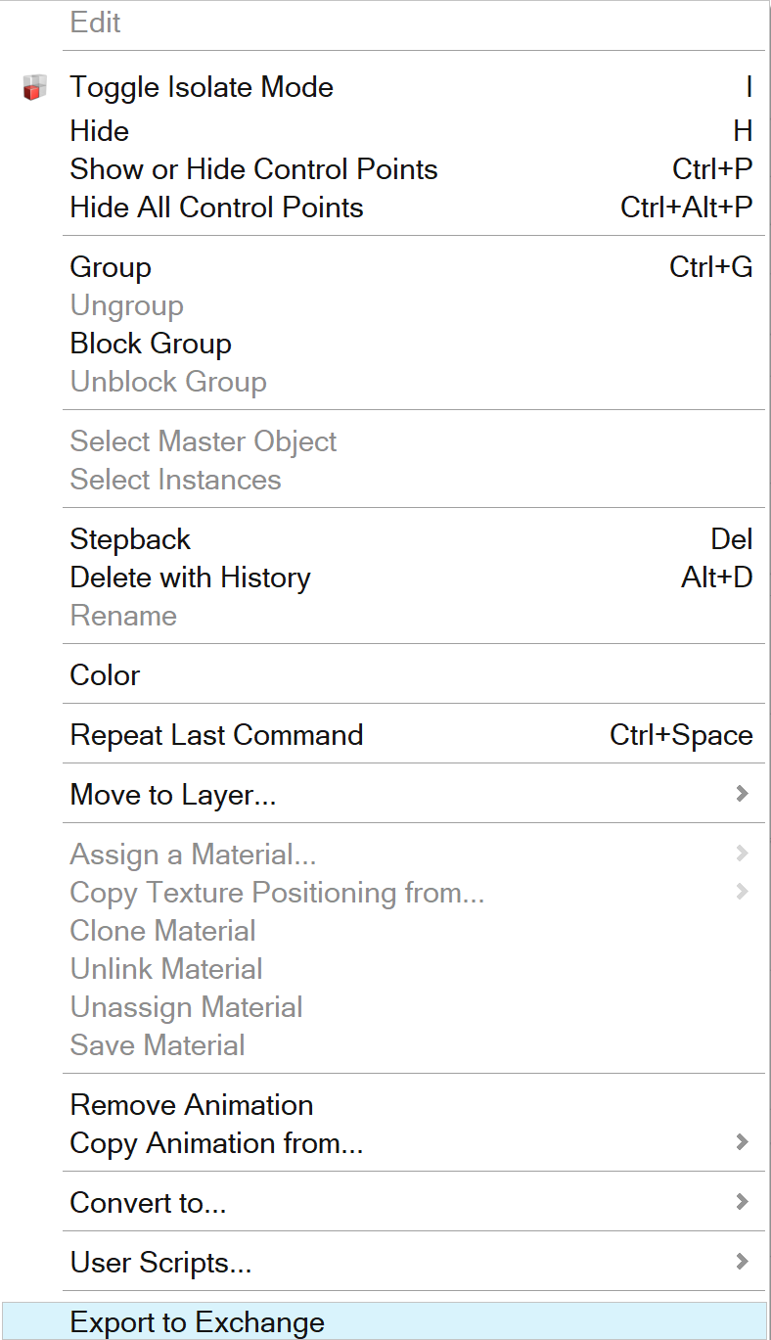Expand Copy Animation from submenu
The width and height of the screenshot is (771, 1340).
[x=216, y=1143]
